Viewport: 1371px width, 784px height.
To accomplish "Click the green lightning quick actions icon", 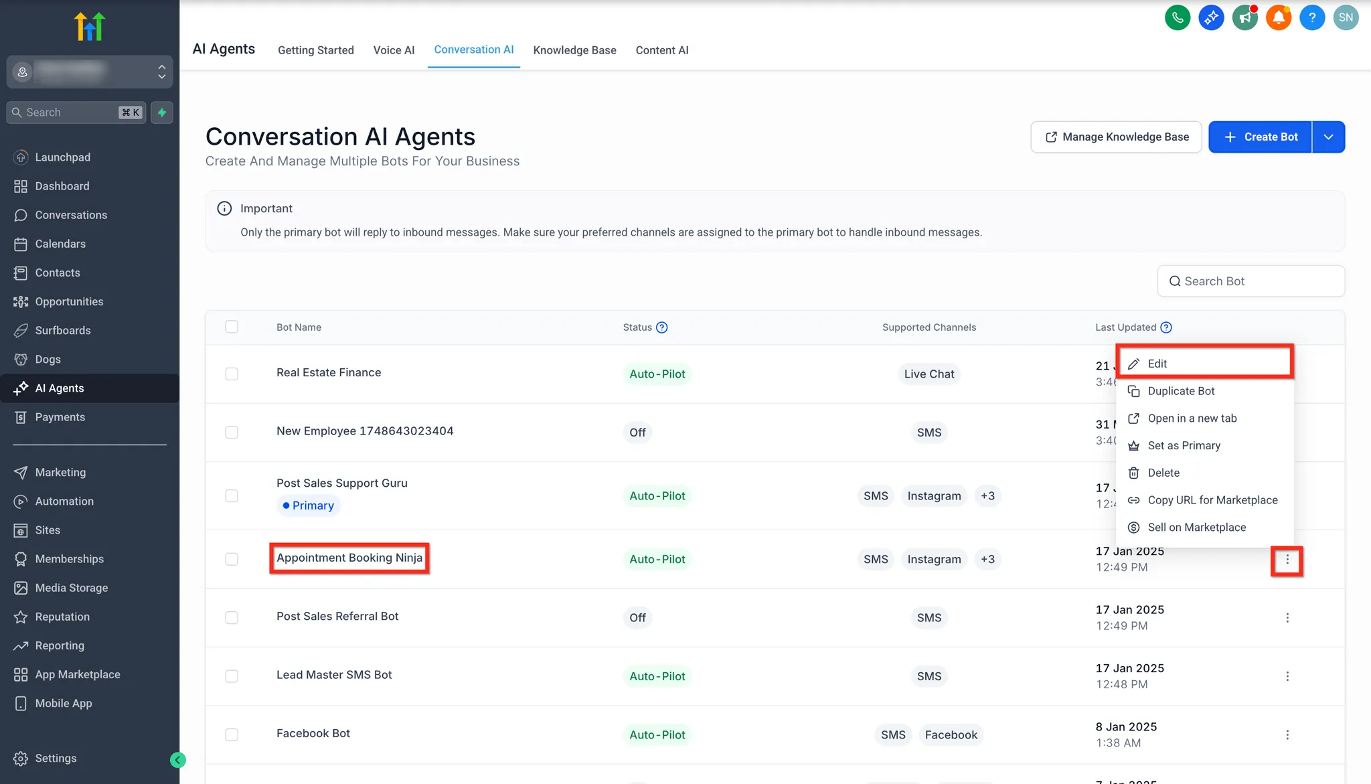I will click(162, 112).
